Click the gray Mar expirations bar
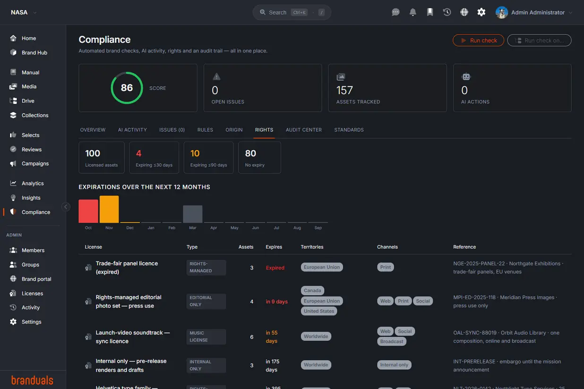The height and width of the screenshot is (389, 584). [193, 214]
